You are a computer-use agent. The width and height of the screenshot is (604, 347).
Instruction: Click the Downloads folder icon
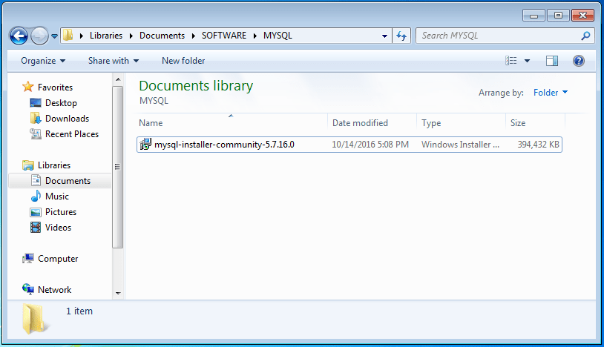[36, 118]
